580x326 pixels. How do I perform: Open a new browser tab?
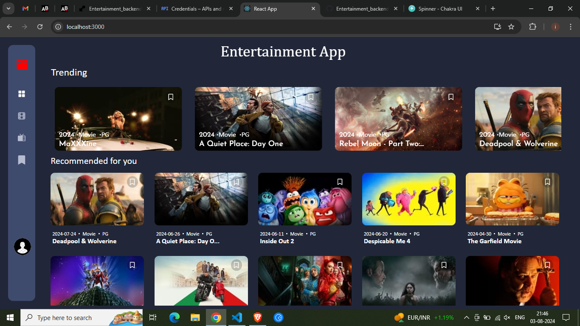point(493,8)
